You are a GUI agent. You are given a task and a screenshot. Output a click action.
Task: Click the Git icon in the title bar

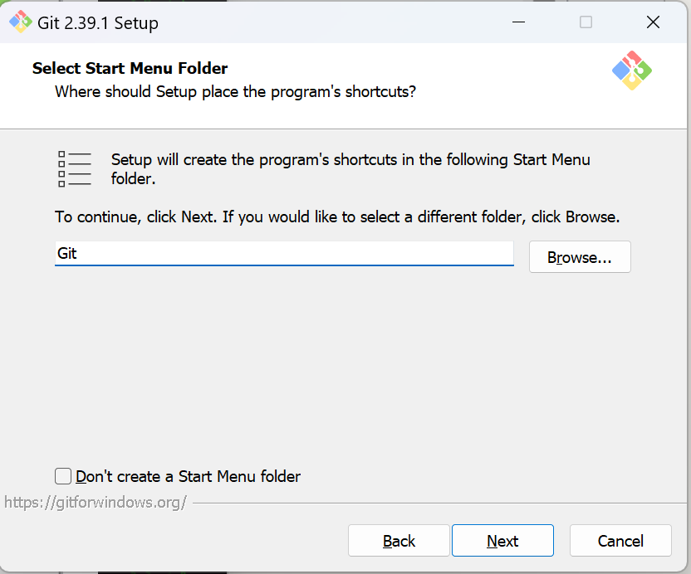pos(21,22)
